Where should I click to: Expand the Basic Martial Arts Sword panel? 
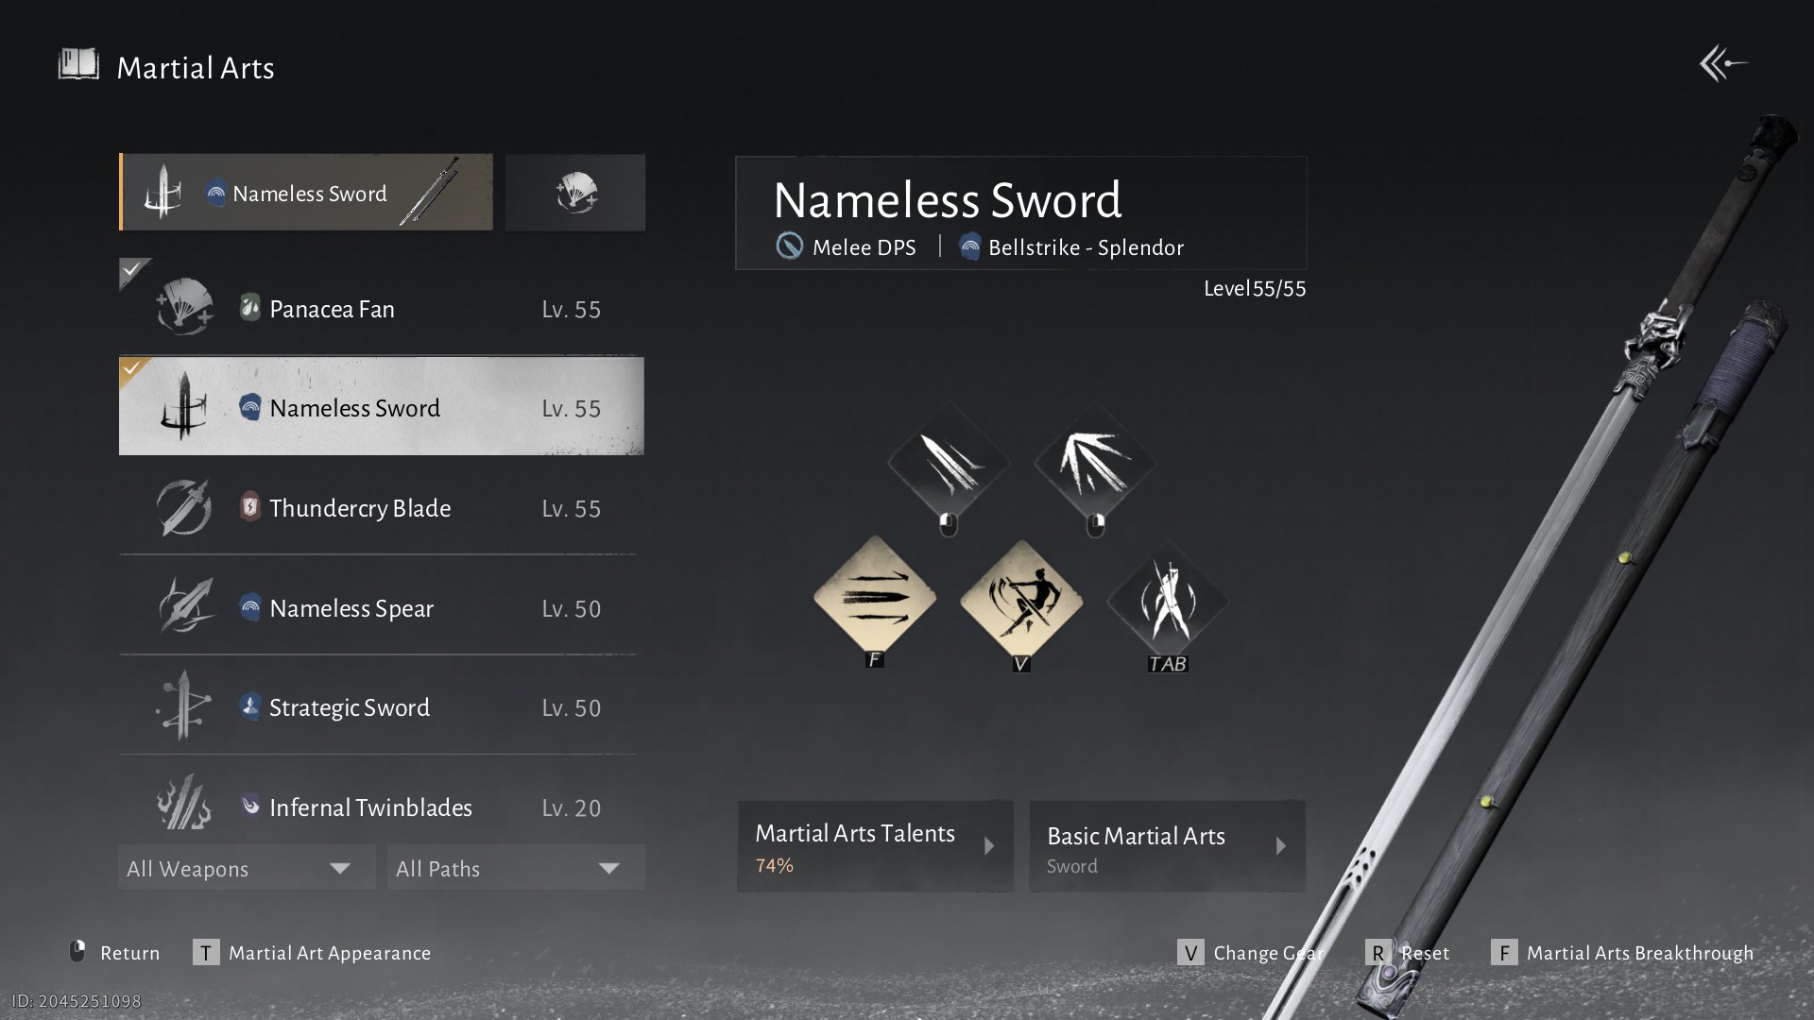[1167, 846]
